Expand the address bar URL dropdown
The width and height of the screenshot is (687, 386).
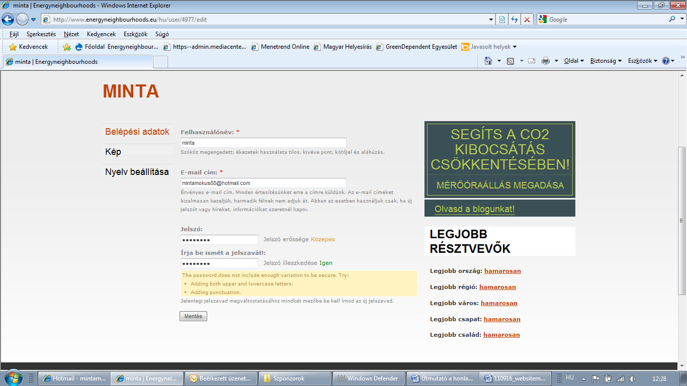[x=491, y=20]
